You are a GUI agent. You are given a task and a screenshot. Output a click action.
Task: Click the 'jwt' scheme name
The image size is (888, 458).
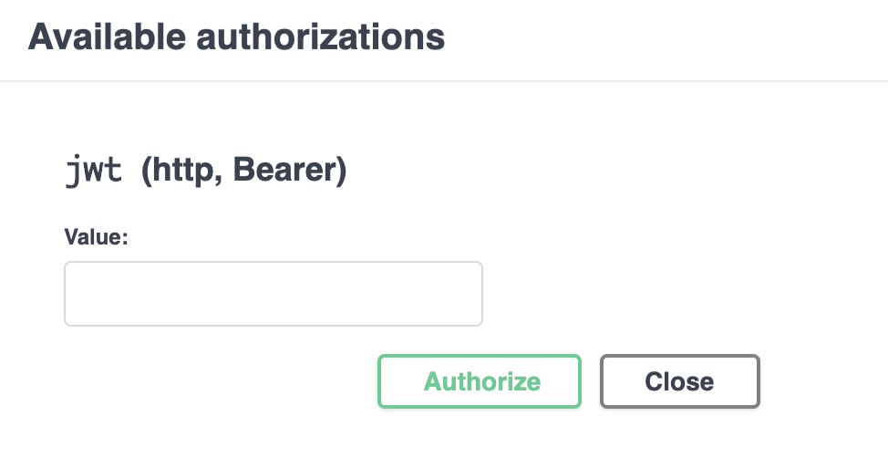click(x=94, y=172)
